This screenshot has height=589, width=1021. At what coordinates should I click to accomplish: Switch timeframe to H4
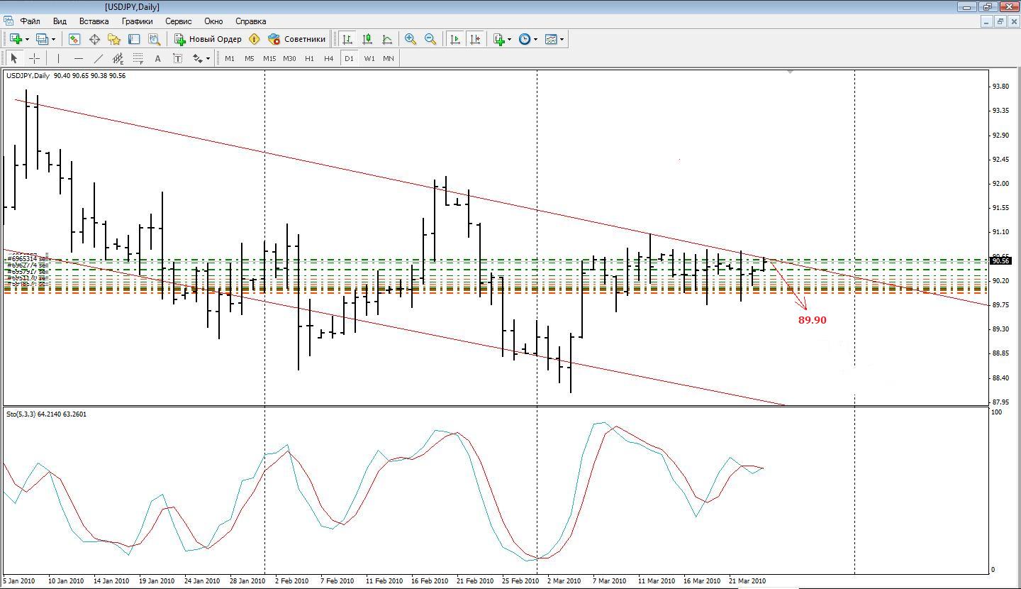(329, 58)
